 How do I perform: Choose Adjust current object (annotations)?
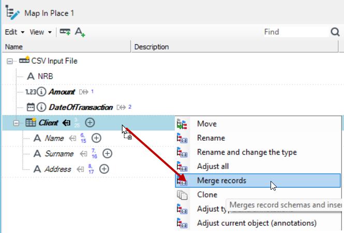click(x=258, y=223)
